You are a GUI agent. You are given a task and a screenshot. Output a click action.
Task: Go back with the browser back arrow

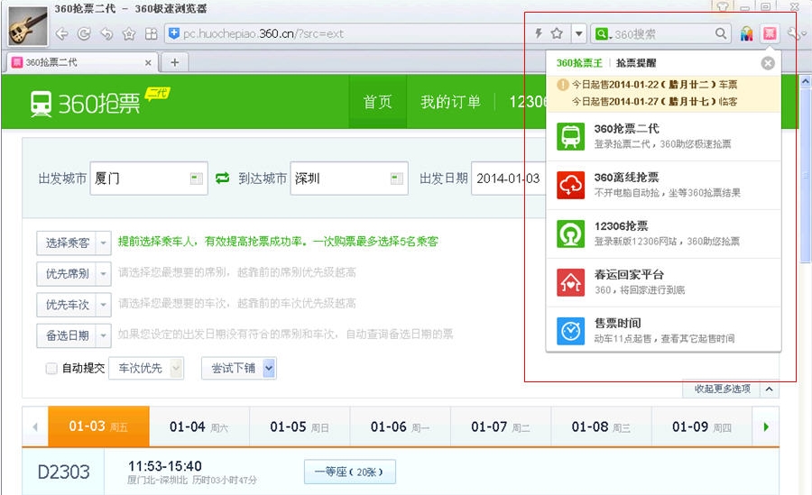61,34
